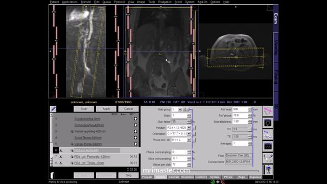The width and height of the screenshot is (327, 184).
Task: Click the pencil edit icon beside Scan
Action: click(x=53, y=109)
